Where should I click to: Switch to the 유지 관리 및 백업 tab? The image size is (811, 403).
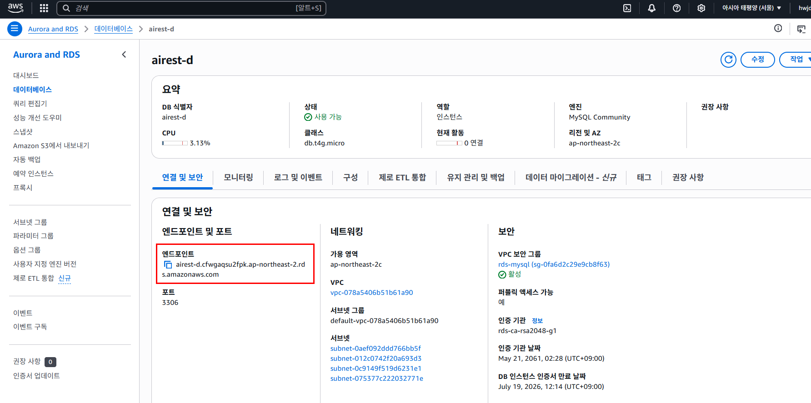[476, 177]
